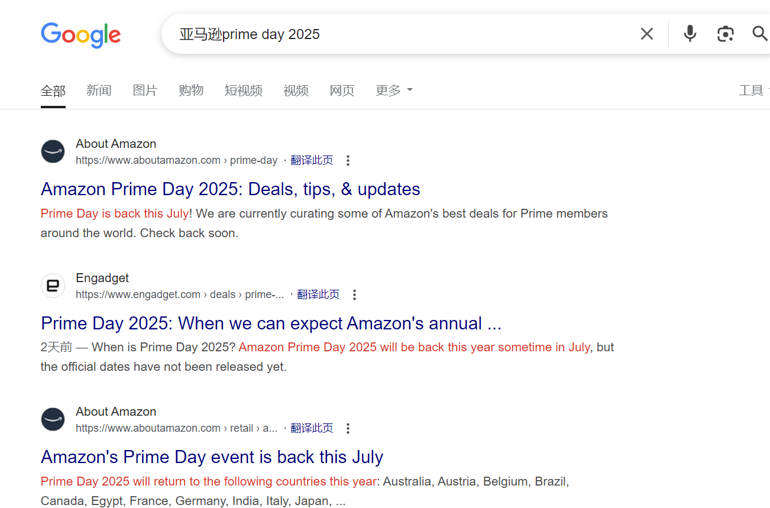Open options menu for first About Amazon result
The height and width of the screenshot is (508, 770).
tap(348, 160)
